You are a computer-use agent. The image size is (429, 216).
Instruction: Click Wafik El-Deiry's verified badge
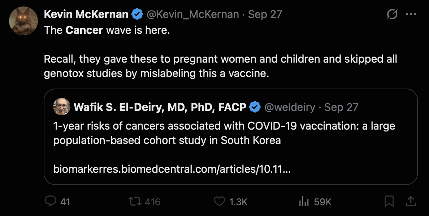[256, 107]
